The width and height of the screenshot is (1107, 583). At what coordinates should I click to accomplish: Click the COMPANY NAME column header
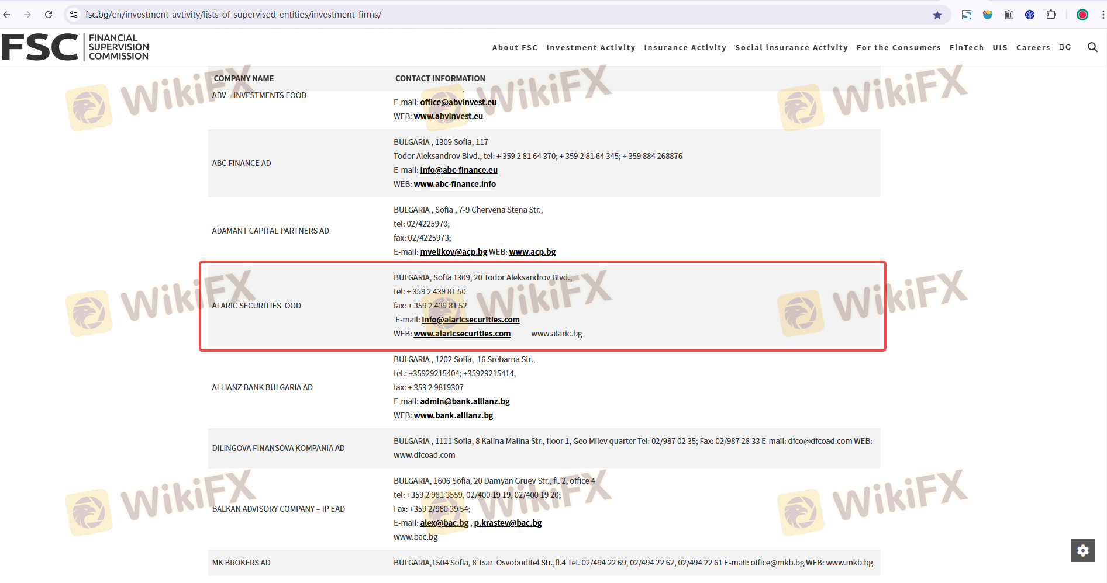(243, 78)
